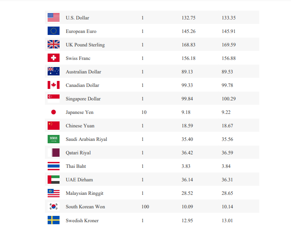Select the Canadian maple leaf flag
Screen dimensions: 291x225
click(x=54, y=85)
